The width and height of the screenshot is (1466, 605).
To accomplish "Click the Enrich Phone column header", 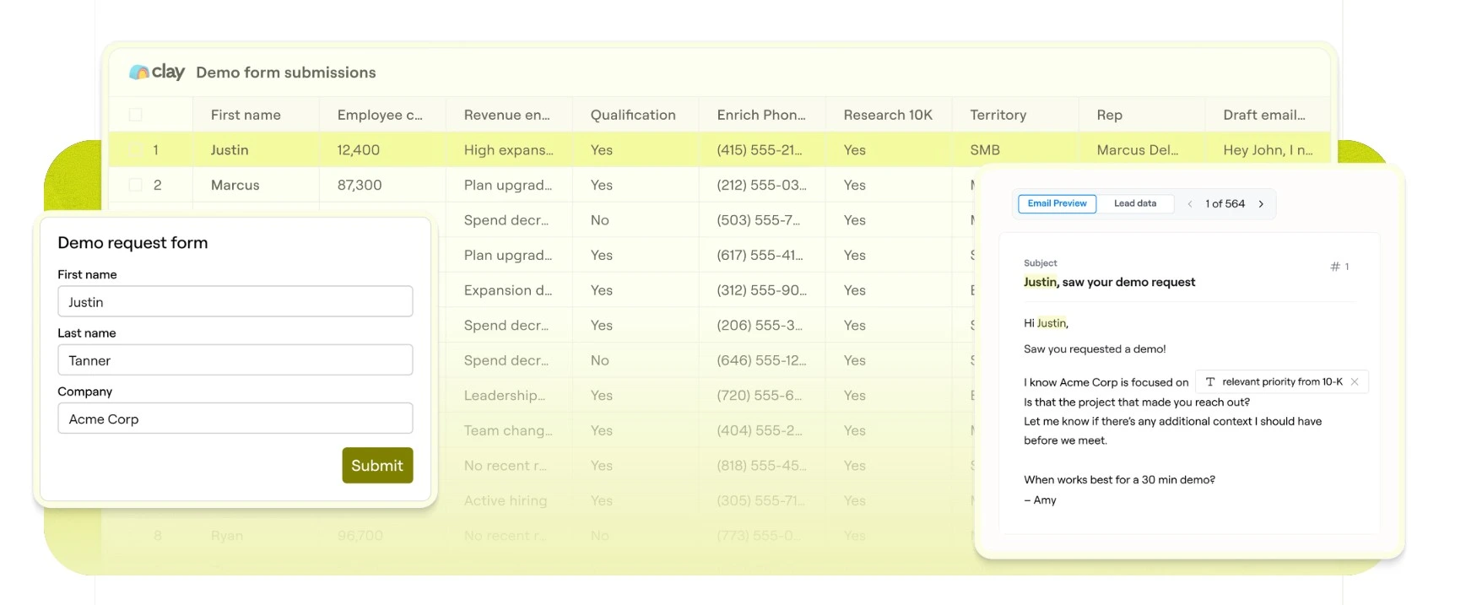I will [762, 115].
